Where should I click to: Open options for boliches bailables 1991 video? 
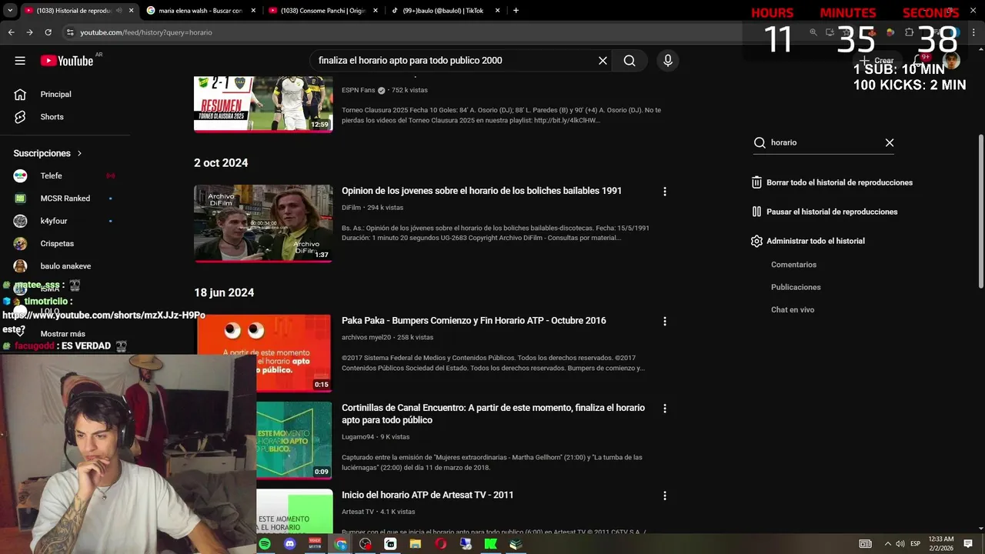(665, 192)
